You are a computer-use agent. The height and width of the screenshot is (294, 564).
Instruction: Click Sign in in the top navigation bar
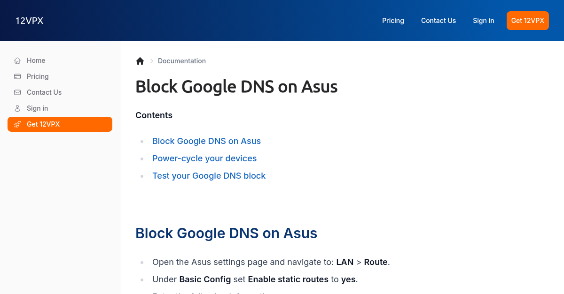click(x=483, y=21)
